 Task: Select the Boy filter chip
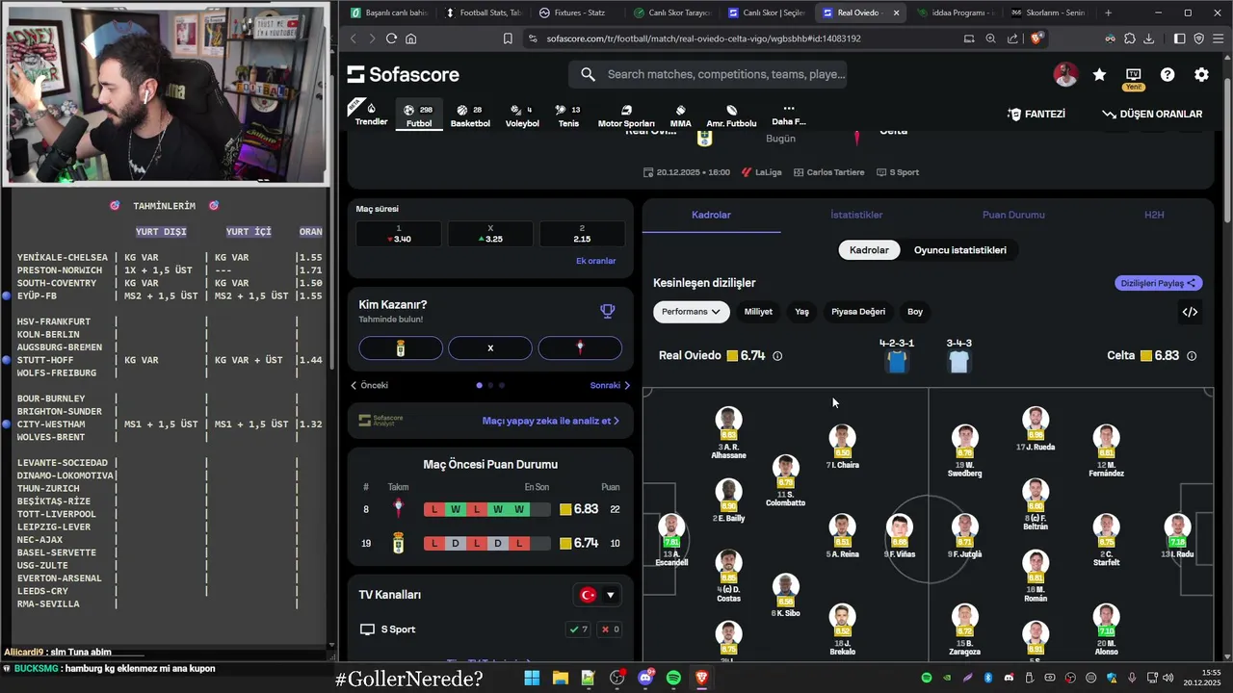click(915, 312)
